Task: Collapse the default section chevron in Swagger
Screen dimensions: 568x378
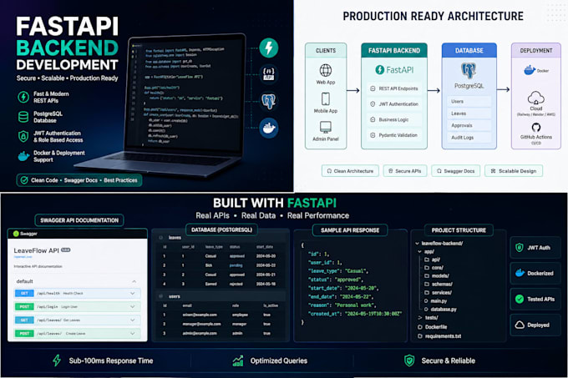Action: click(134, 281)
